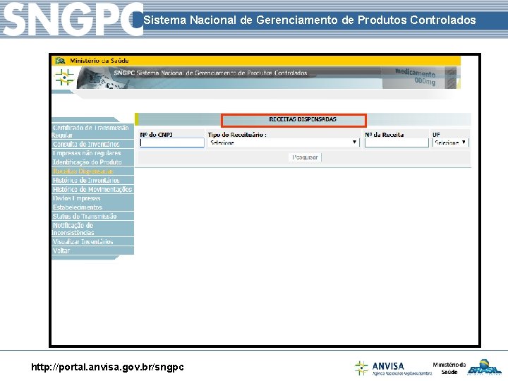
Task: Open Notificação de Inconsistências entry
Action: 92,229
